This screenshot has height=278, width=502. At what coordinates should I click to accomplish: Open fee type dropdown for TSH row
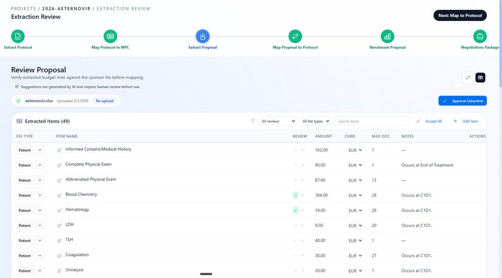[x=30, y=240]
